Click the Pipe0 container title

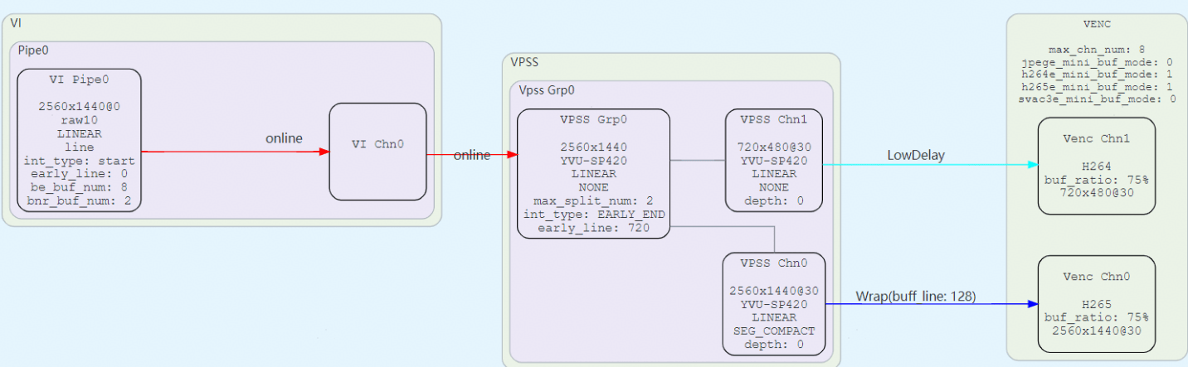(x=32, y=51)
